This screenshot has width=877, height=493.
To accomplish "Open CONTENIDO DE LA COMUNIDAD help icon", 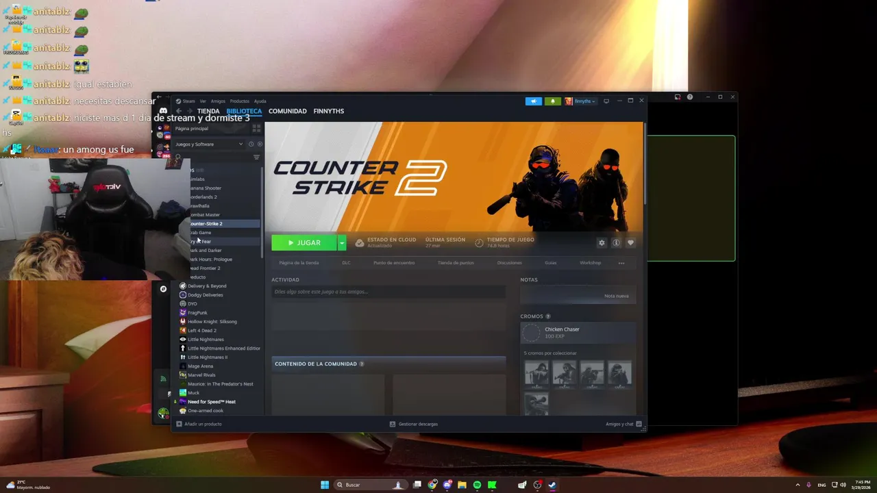I will click(x=362, y=364).
